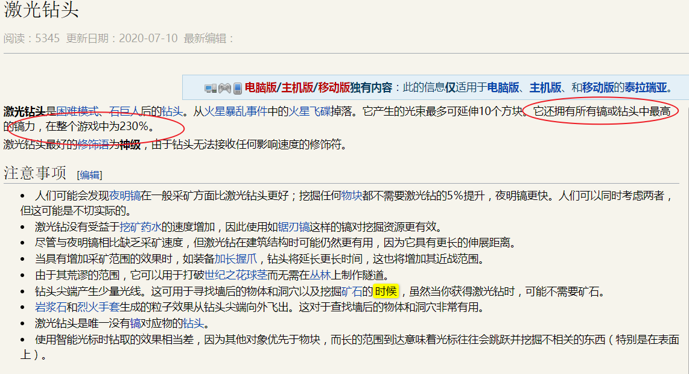The image size is (689, 374).
Task: Open the 夜明镐 link in first bullet
Action: (125, 196)
